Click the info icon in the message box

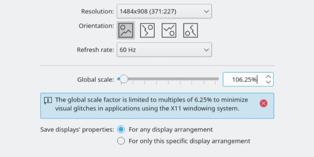tap(48, 100)
